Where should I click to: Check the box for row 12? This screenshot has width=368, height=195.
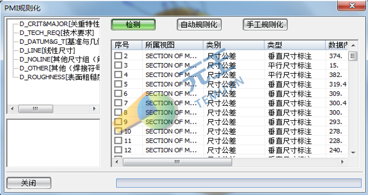click(x=118, y=150)
